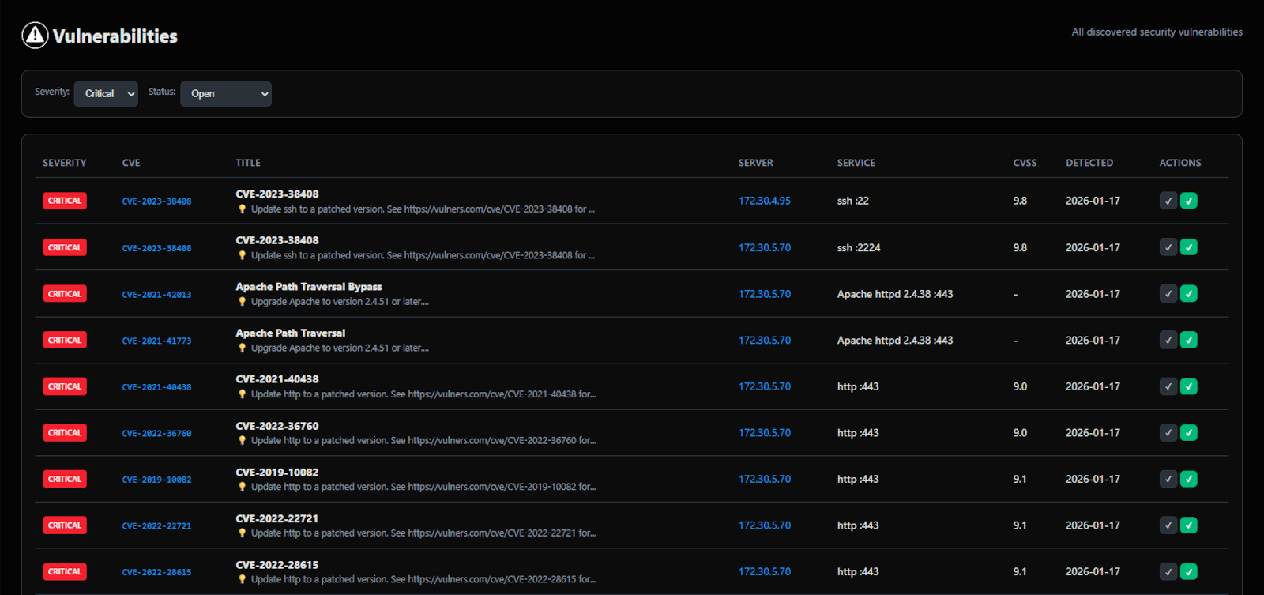Open the CVE-2021-42013 link in CVE column

(x=156, y=295)
